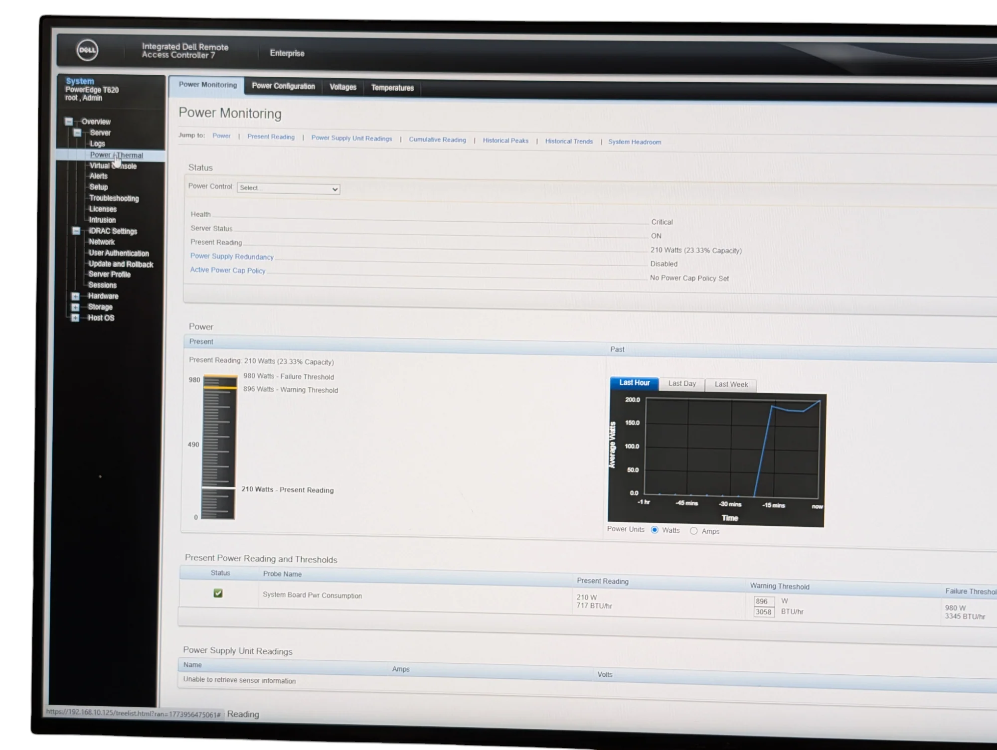
Task: Click '896 Watts - Warning Threshold' label
Action: point(291,389)
